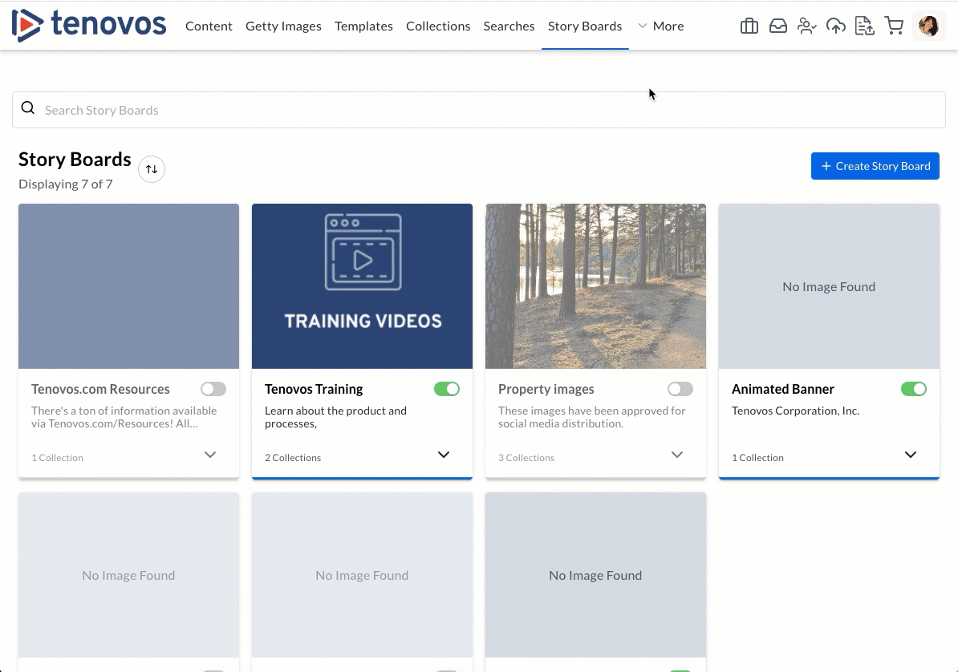This screenshot has height=672, width=958.
Task: Click the '3 Collections' label
Action: (526, 458)
